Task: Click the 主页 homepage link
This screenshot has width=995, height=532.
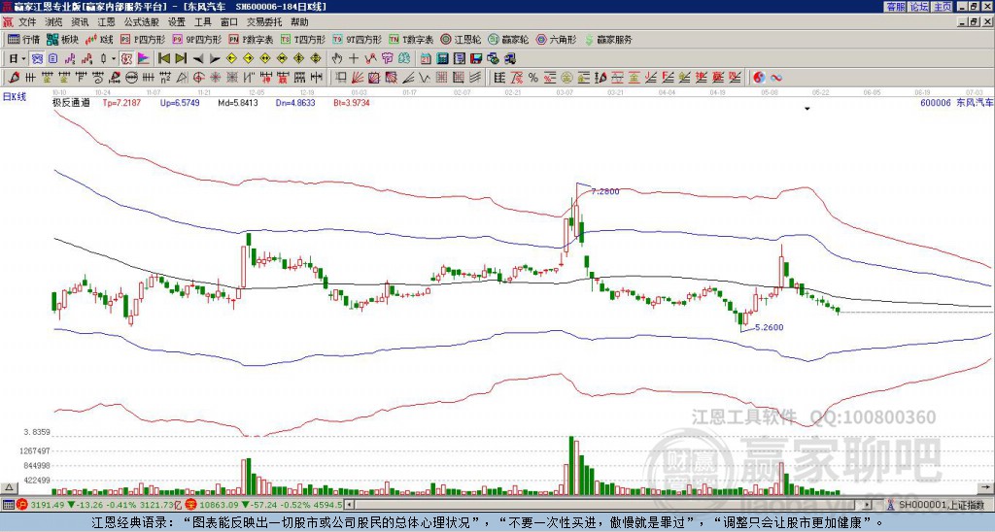Action: click(943, 7)
